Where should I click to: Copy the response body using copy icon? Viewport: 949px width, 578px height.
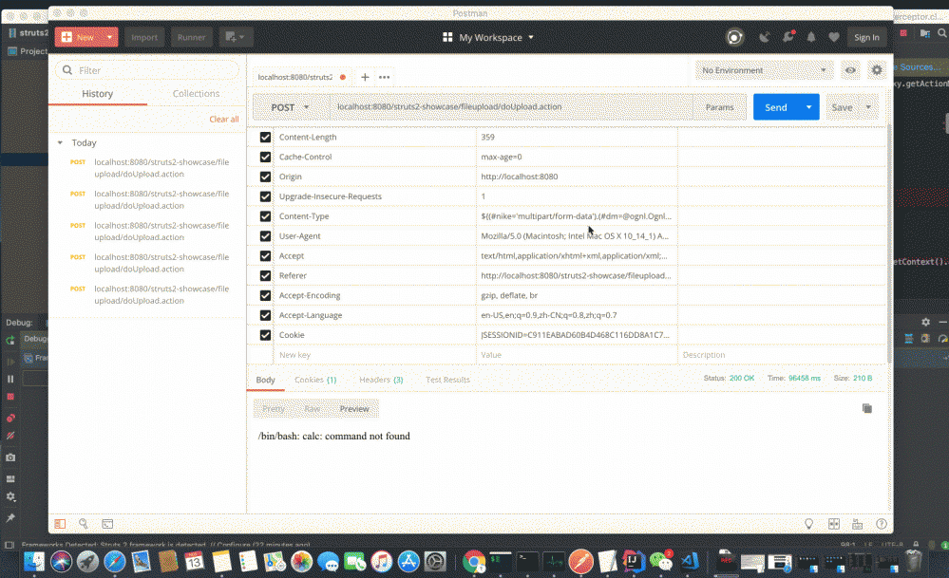865,408
